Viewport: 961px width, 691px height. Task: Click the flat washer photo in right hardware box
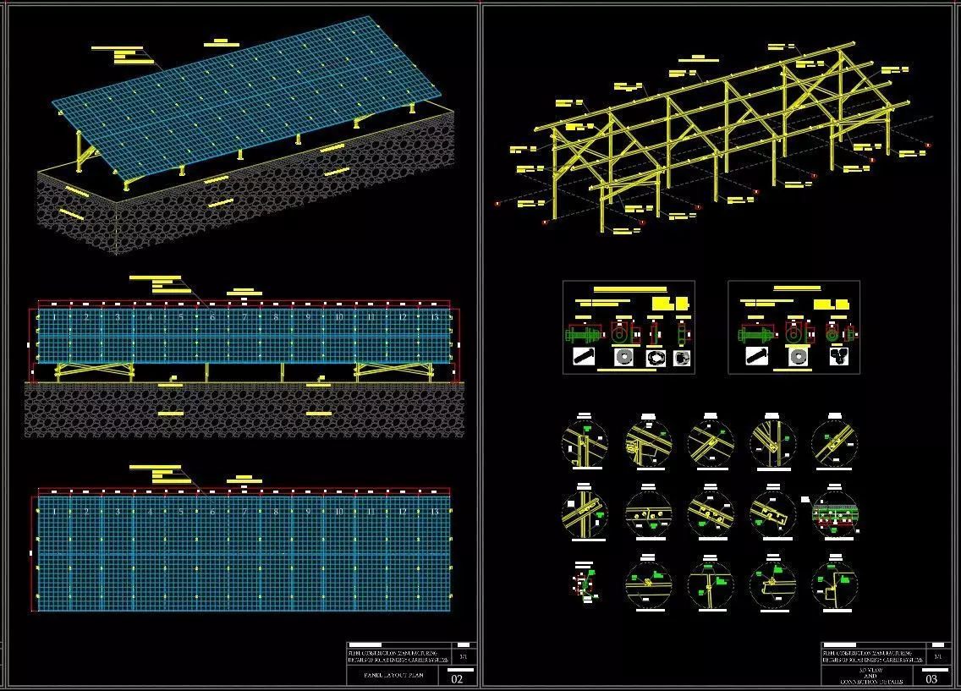798,357
